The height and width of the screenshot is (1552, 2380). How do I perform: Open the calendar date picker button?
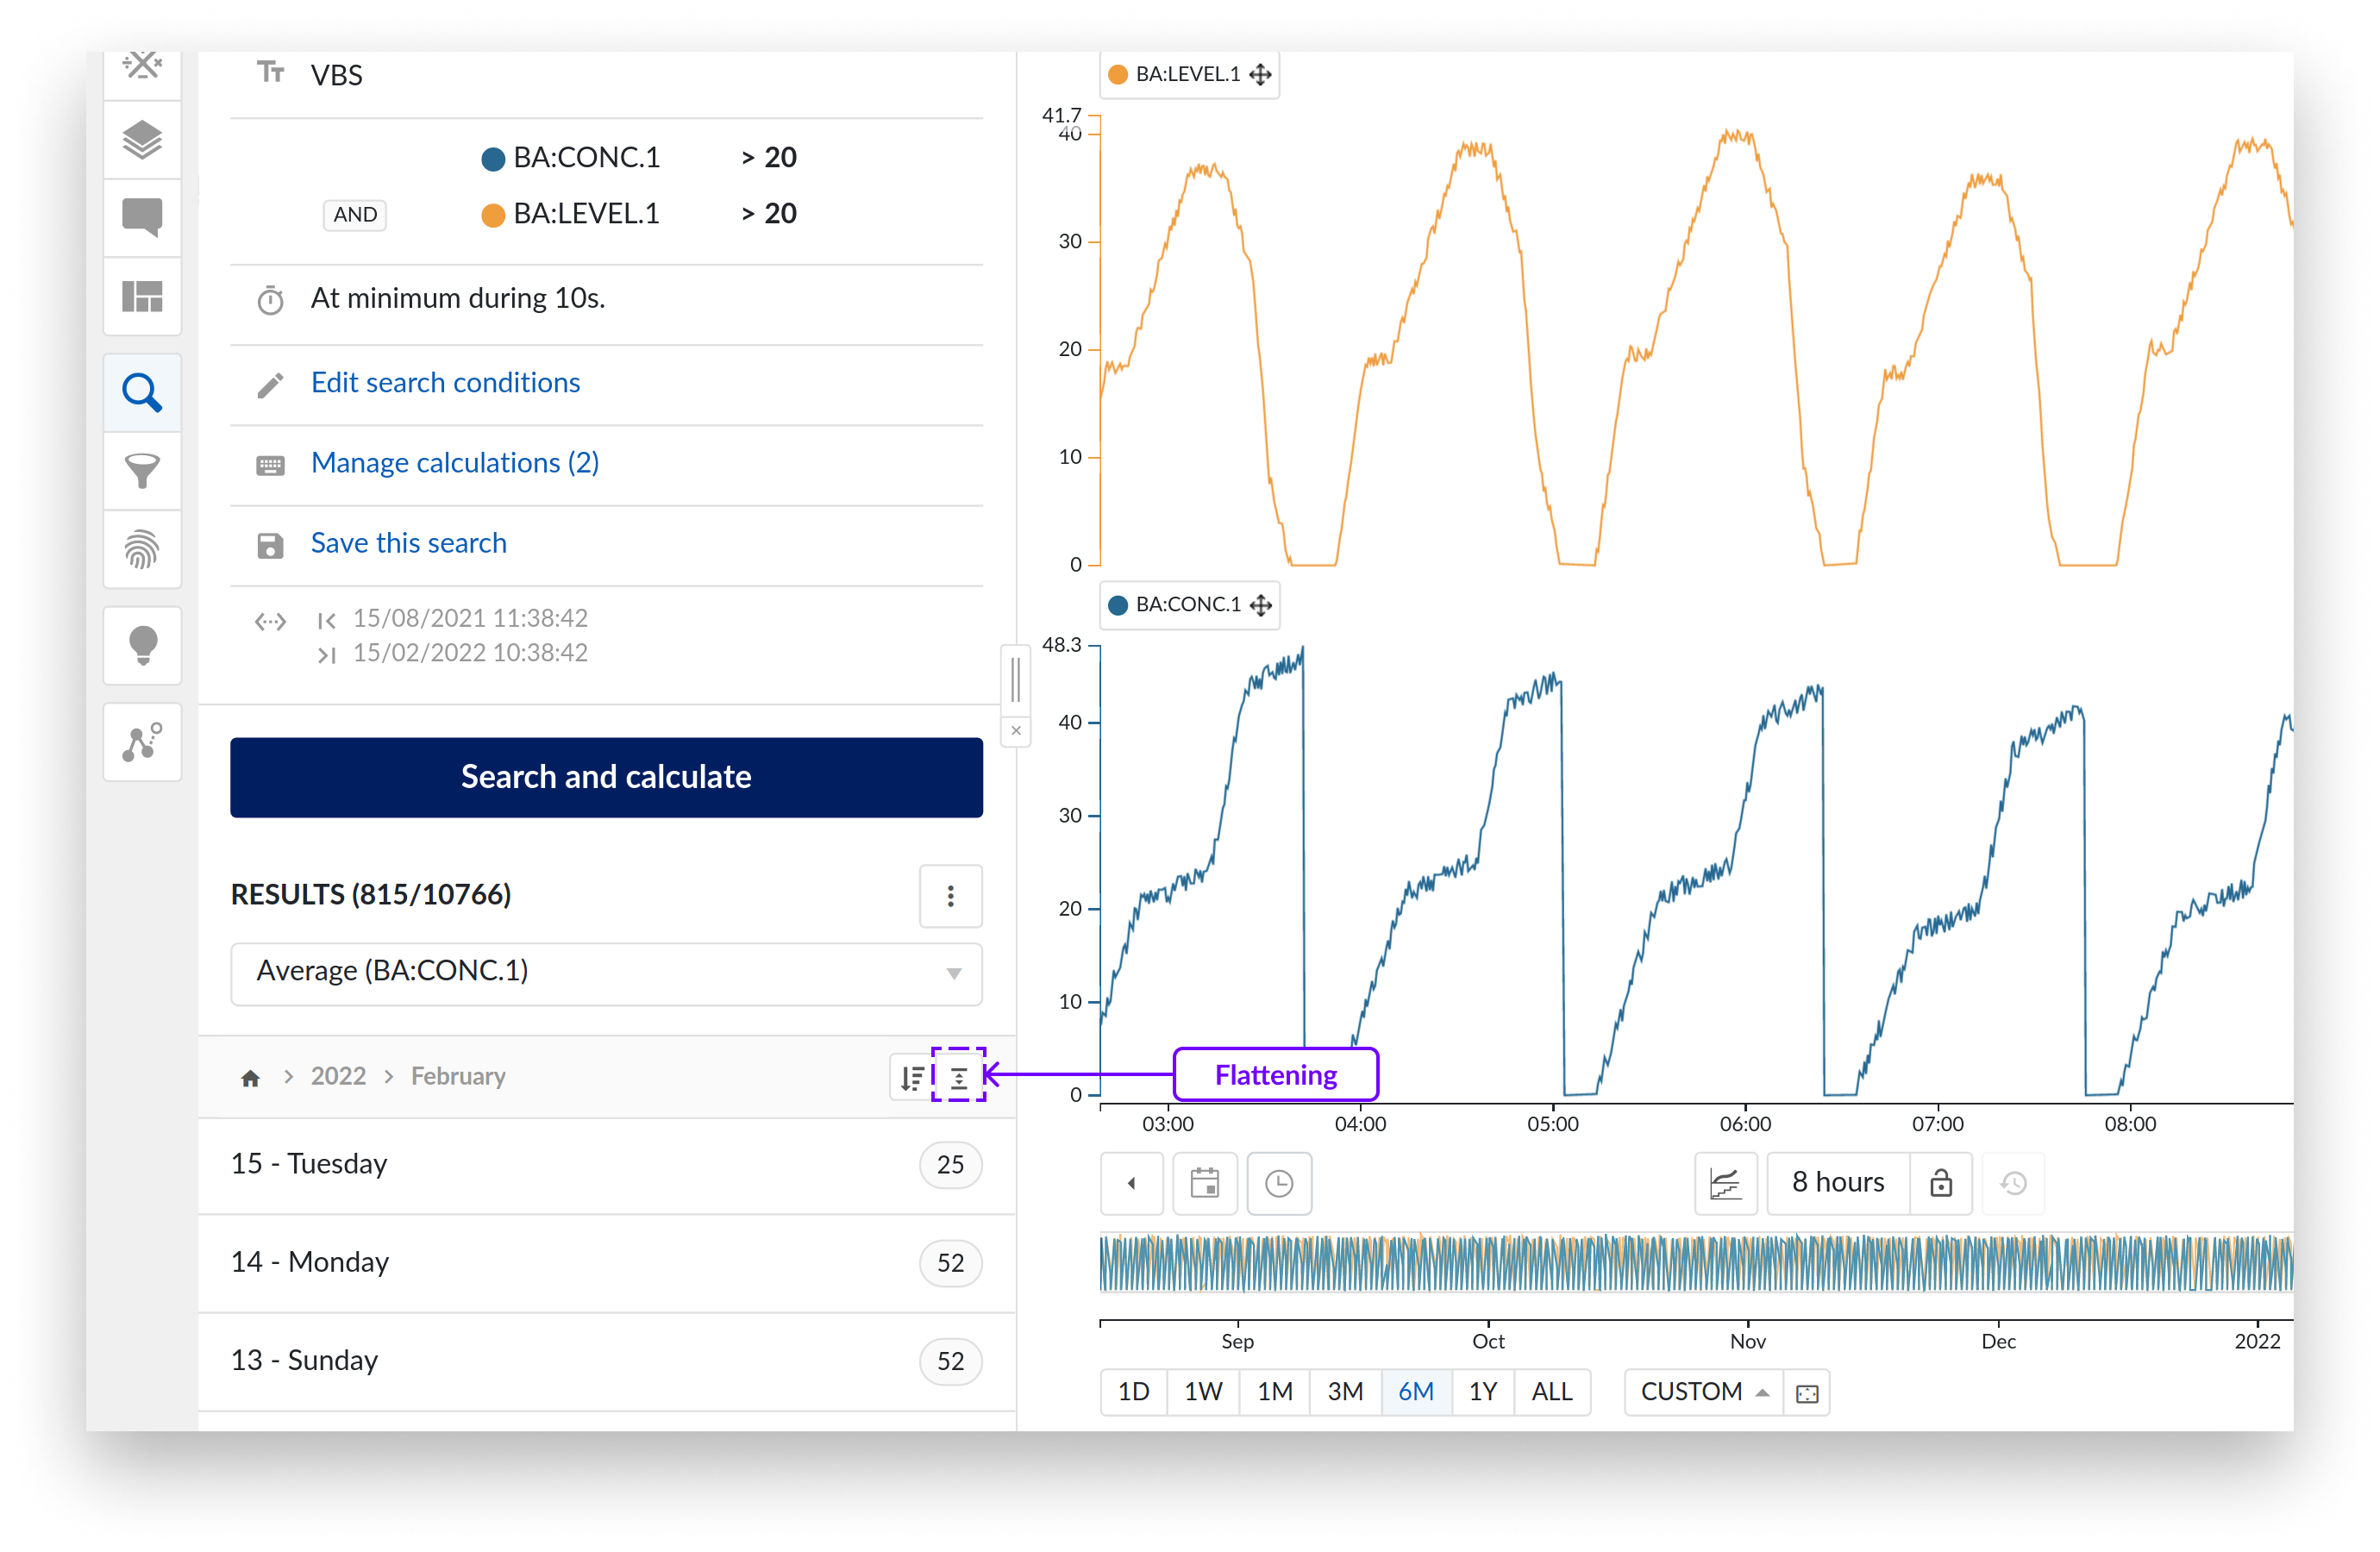1204,1183
